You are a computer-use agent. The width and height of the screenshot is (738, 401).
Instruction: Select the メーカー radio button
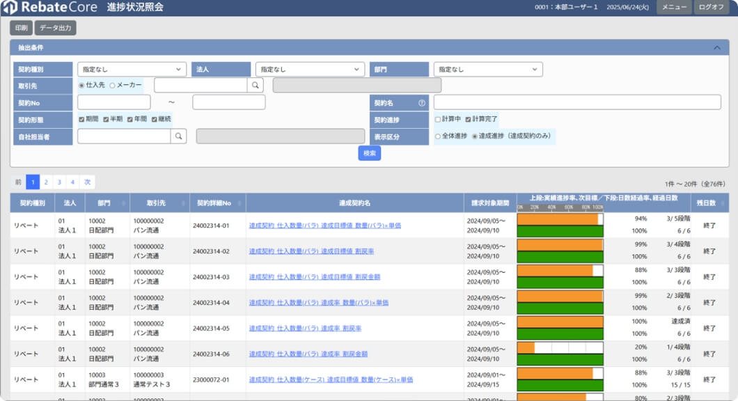pos(113,85)
